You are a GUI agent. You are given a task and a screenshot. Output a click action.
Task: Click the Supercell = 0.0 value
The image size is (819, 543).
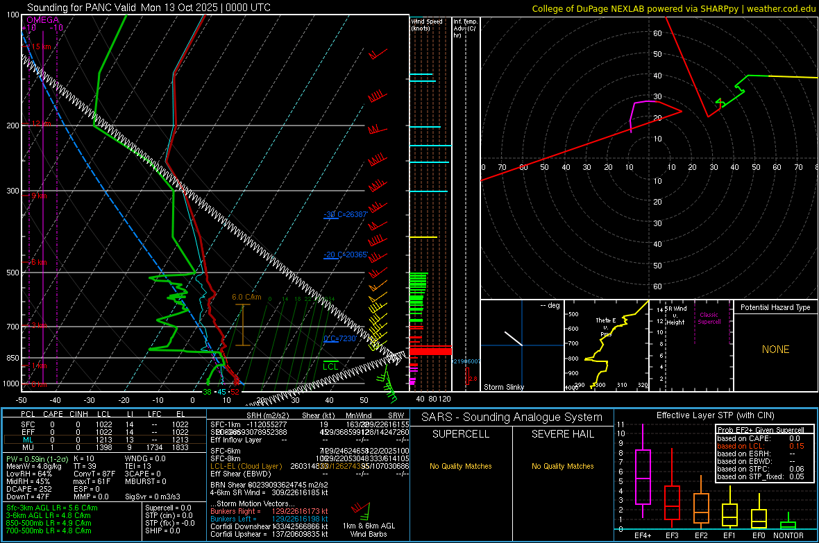click(168, 508)
